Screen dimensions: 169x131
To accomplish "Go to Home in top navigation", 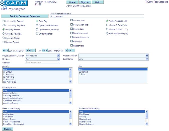I will pyautogui.click(x=72, y=2).
